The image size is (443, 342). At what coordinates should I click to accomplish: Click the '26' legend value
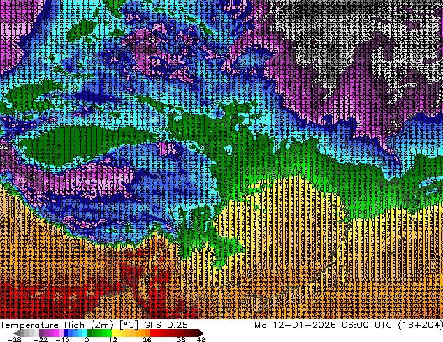[147, 339]
